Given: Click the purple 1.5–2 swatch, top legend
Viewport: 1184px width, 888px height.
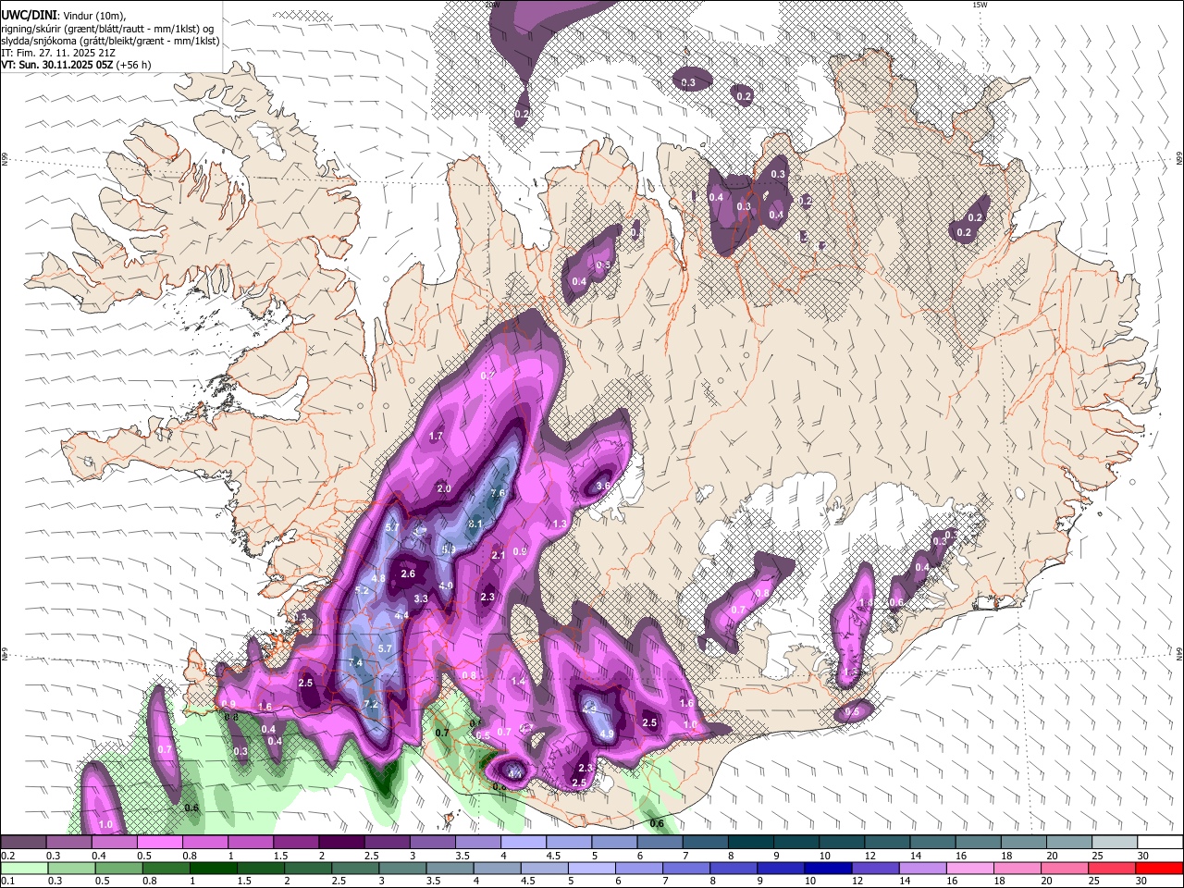Looking at the screenshot, I should click(x=298, y=842).
